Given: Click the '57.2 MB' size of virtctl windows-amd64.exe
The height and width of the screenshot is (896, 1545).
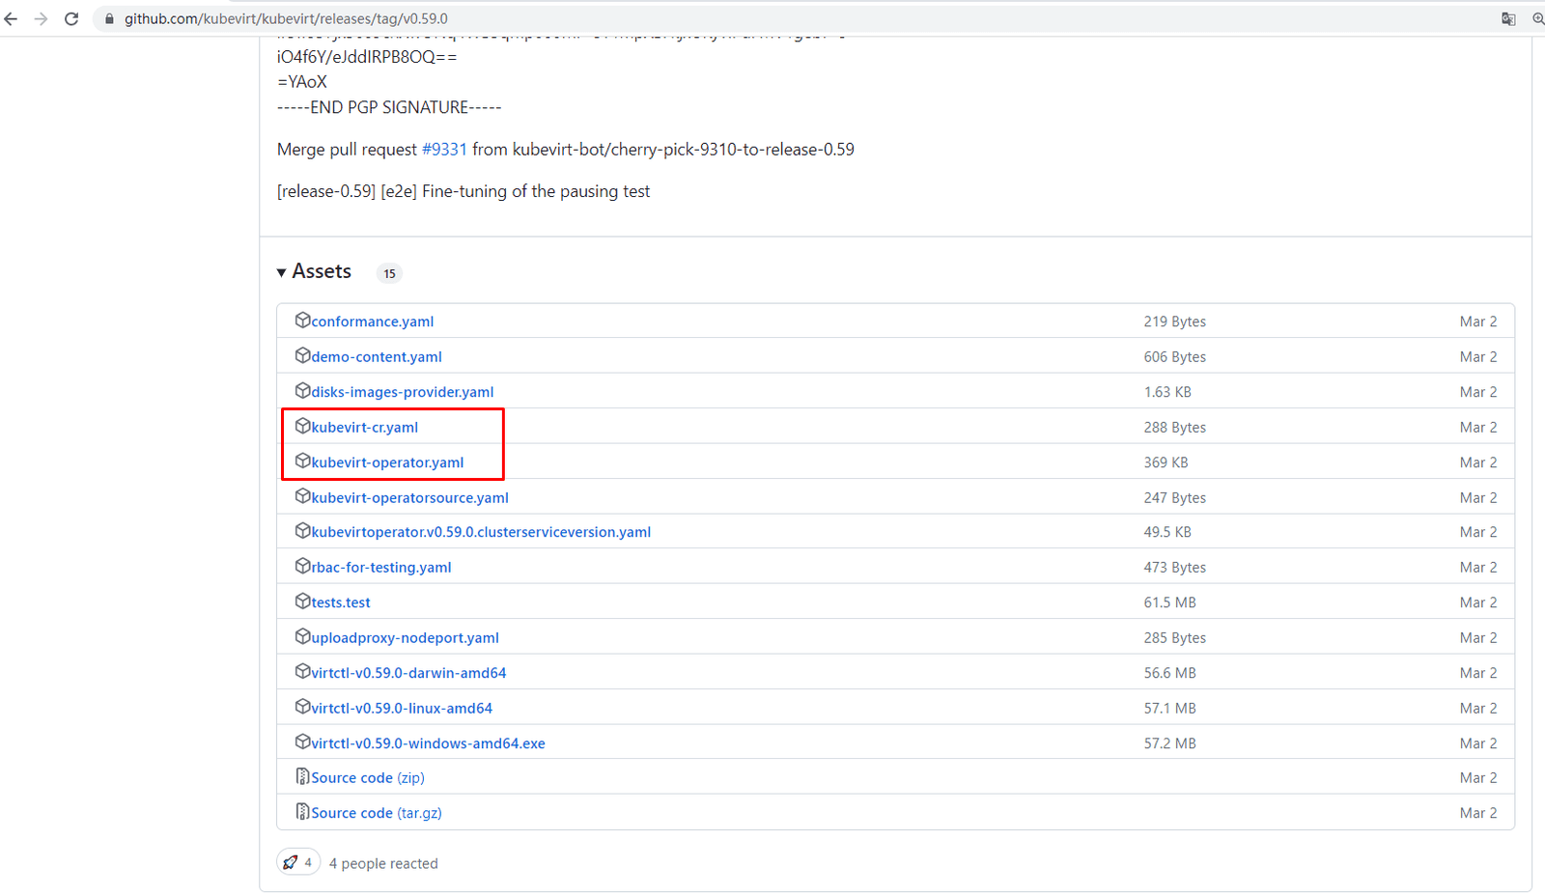Looking at the screenshot, I should (1170, 743).
